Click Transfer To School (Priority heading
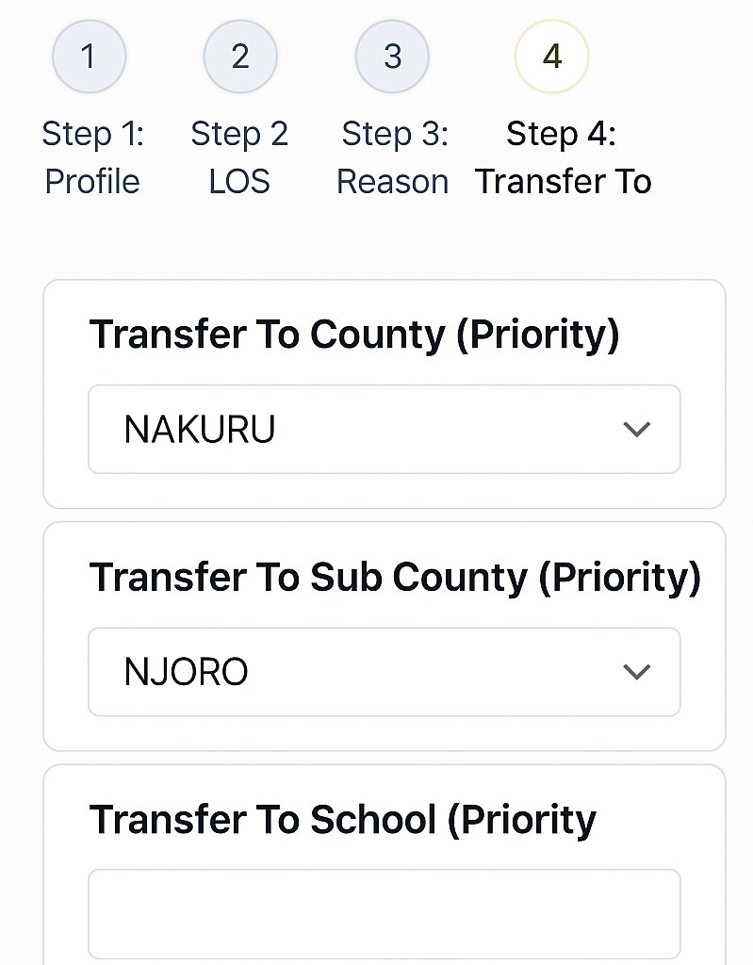753x965 pixels. pyautogui.click(x=343, y=821)
